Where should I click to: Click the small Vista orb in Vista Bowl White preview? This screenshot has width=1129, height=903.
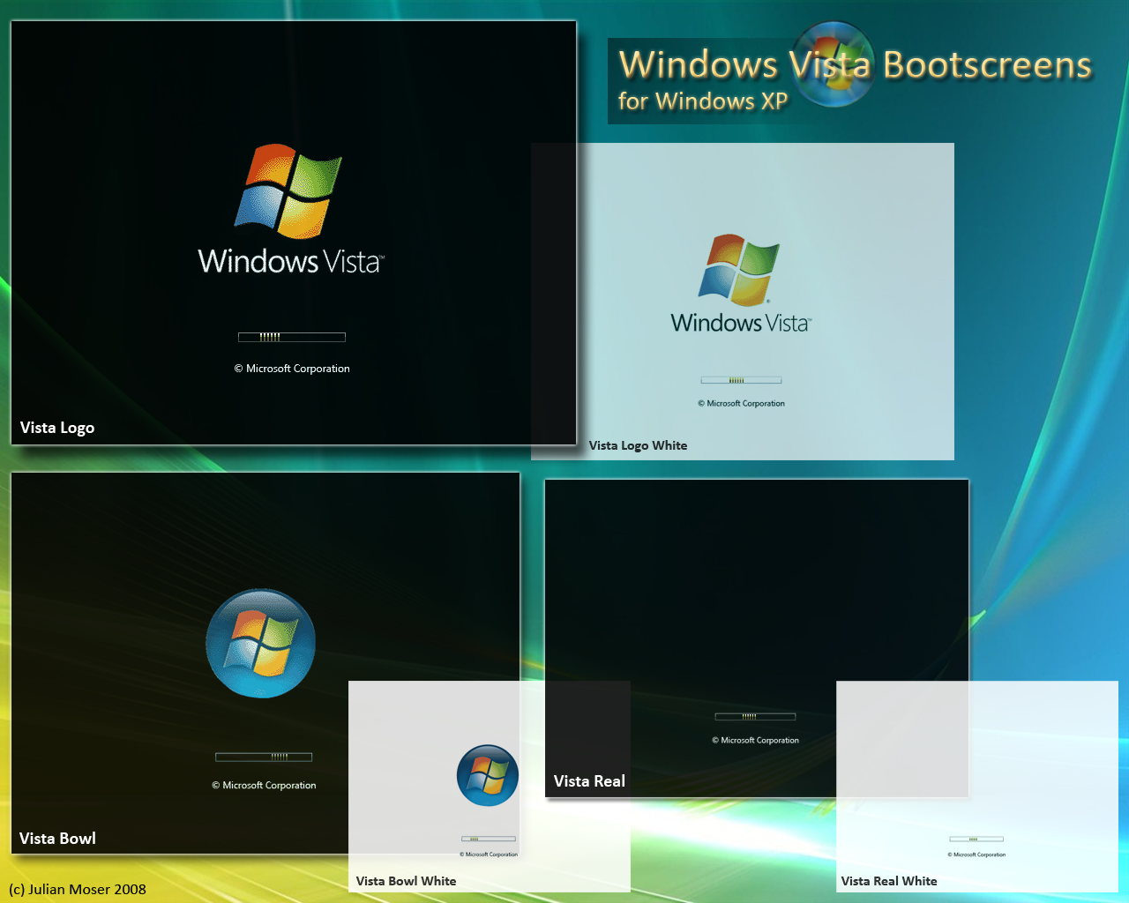[x=488, y=775]
